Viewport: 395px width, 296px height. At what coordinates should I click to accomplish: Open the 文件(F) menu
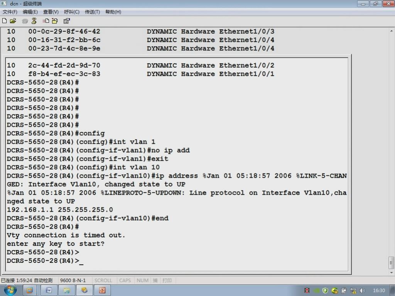coord(10,12)
